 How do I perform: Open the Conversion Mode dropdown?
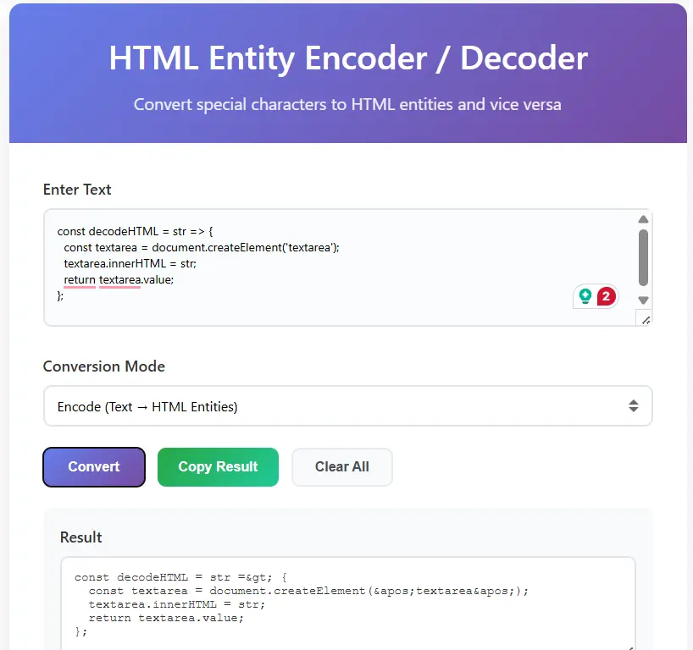[348, 406]
